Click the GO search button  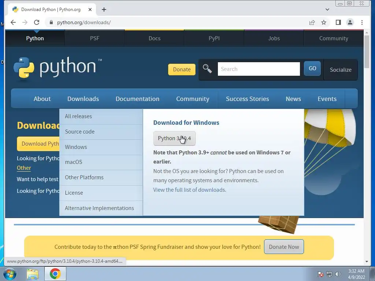pos(312,68)
